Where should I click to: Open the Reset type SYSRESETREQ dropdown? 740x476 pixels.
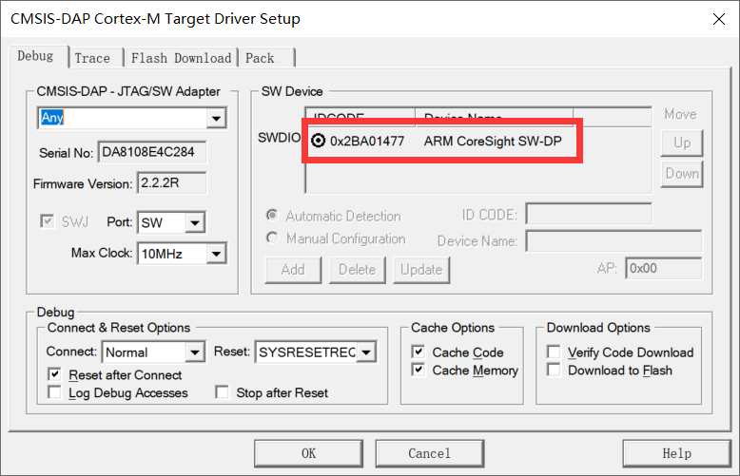tap(366, 352)
